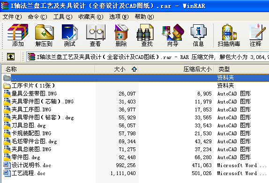The width and height of the screenshot is (269, 183).
Task: Click the 零件图.dwg file icon
Action: (7, 157)
